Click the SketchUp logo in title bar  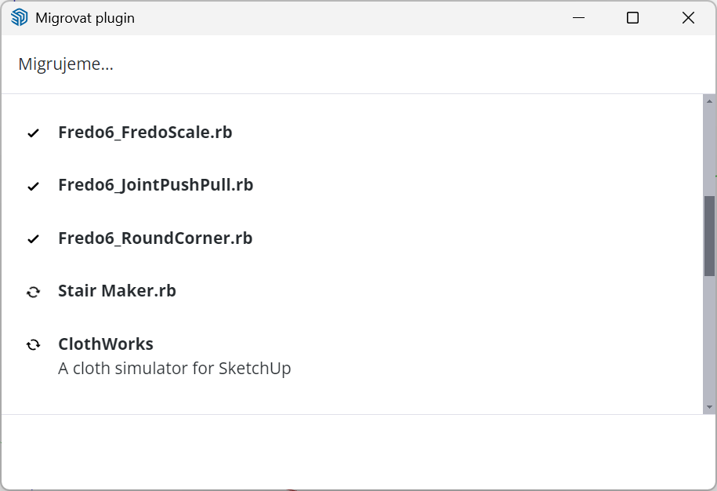[x=20, y=18]
